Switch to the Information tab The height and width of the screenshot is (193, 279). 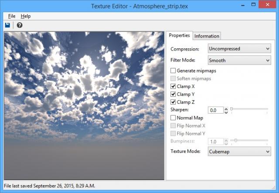(x=207, y=36)
